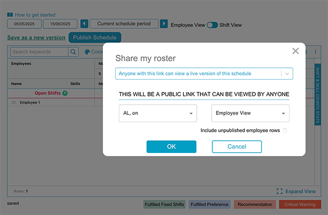
Task: Confirm sharing with the OK button
Action: (171, 147)
